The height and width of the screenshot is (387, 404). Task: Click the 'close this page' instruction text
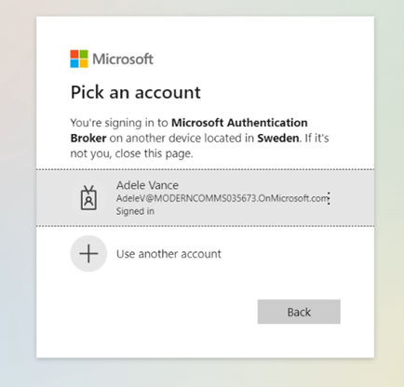[x=154, y=153]
